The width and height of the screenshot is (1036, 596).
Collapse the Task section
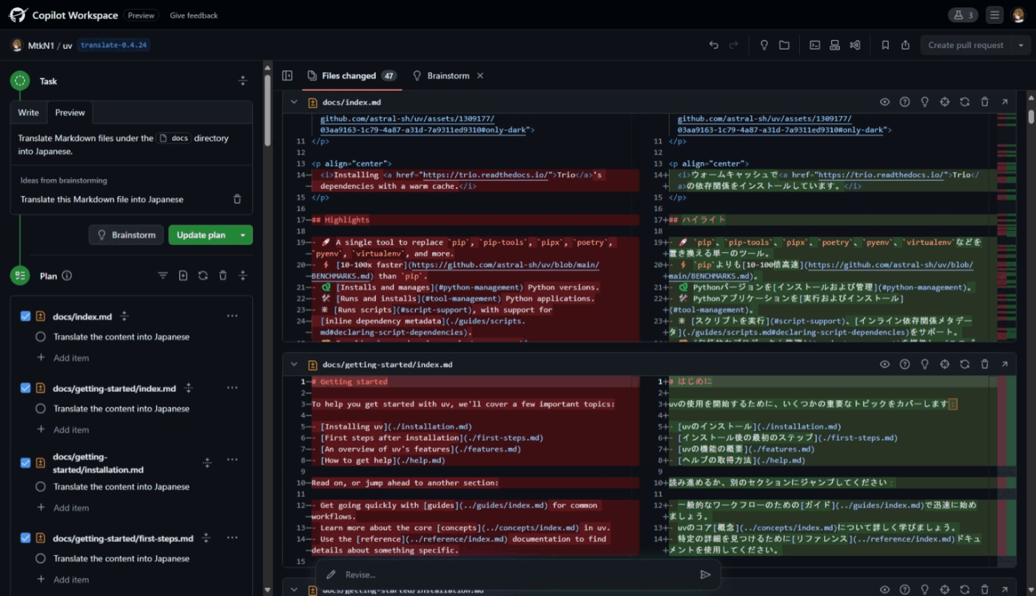tap(242, 81)
